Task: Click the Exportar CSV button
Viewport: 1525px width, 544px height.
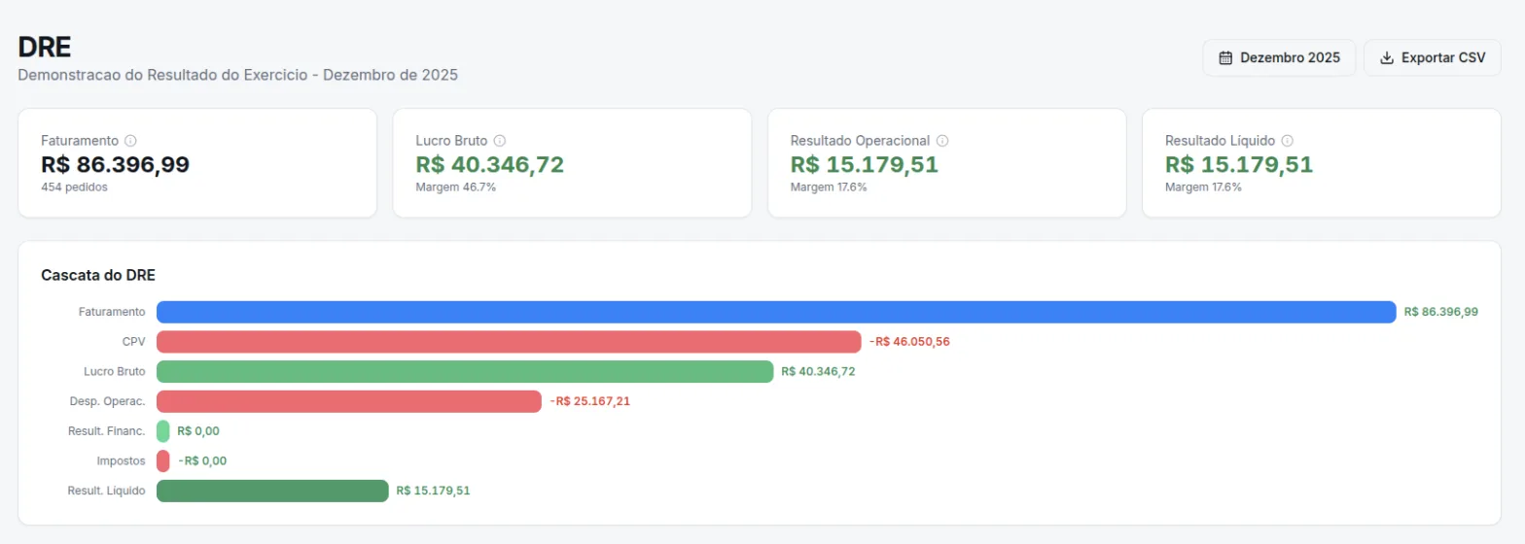Action: click(x=1432, y=58)
